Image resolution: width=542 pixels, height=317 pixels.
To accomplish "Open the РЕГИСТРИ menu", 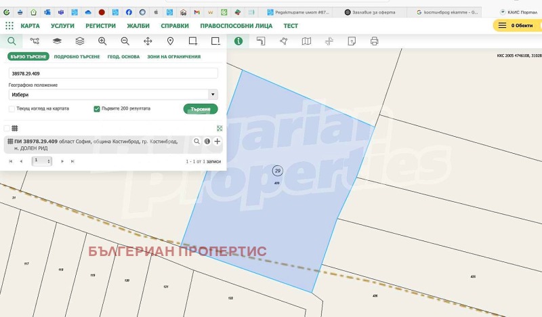I will click(100, 26).
